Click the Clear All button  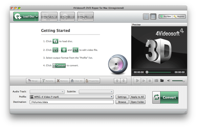pyautogui.click(x=77, y=81)
